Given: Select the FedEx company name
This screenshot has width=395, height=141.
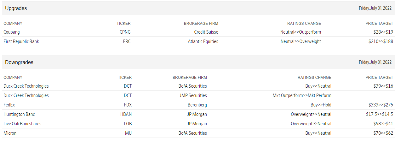Looking at the screenshot, I should (9, 105).
